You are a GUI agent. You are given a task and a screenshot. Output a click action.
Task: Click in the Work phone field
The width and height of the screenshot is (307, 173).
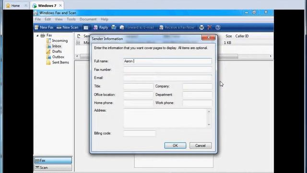197,103
